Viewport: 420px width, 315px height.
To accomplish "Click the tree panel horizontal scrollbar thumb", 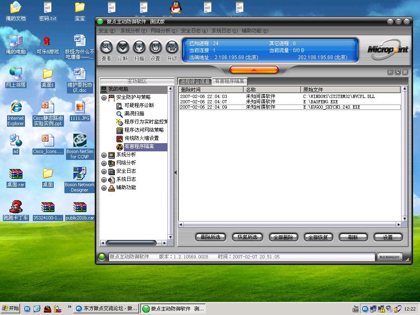I will pyautogui.click(x=131, y=243).
